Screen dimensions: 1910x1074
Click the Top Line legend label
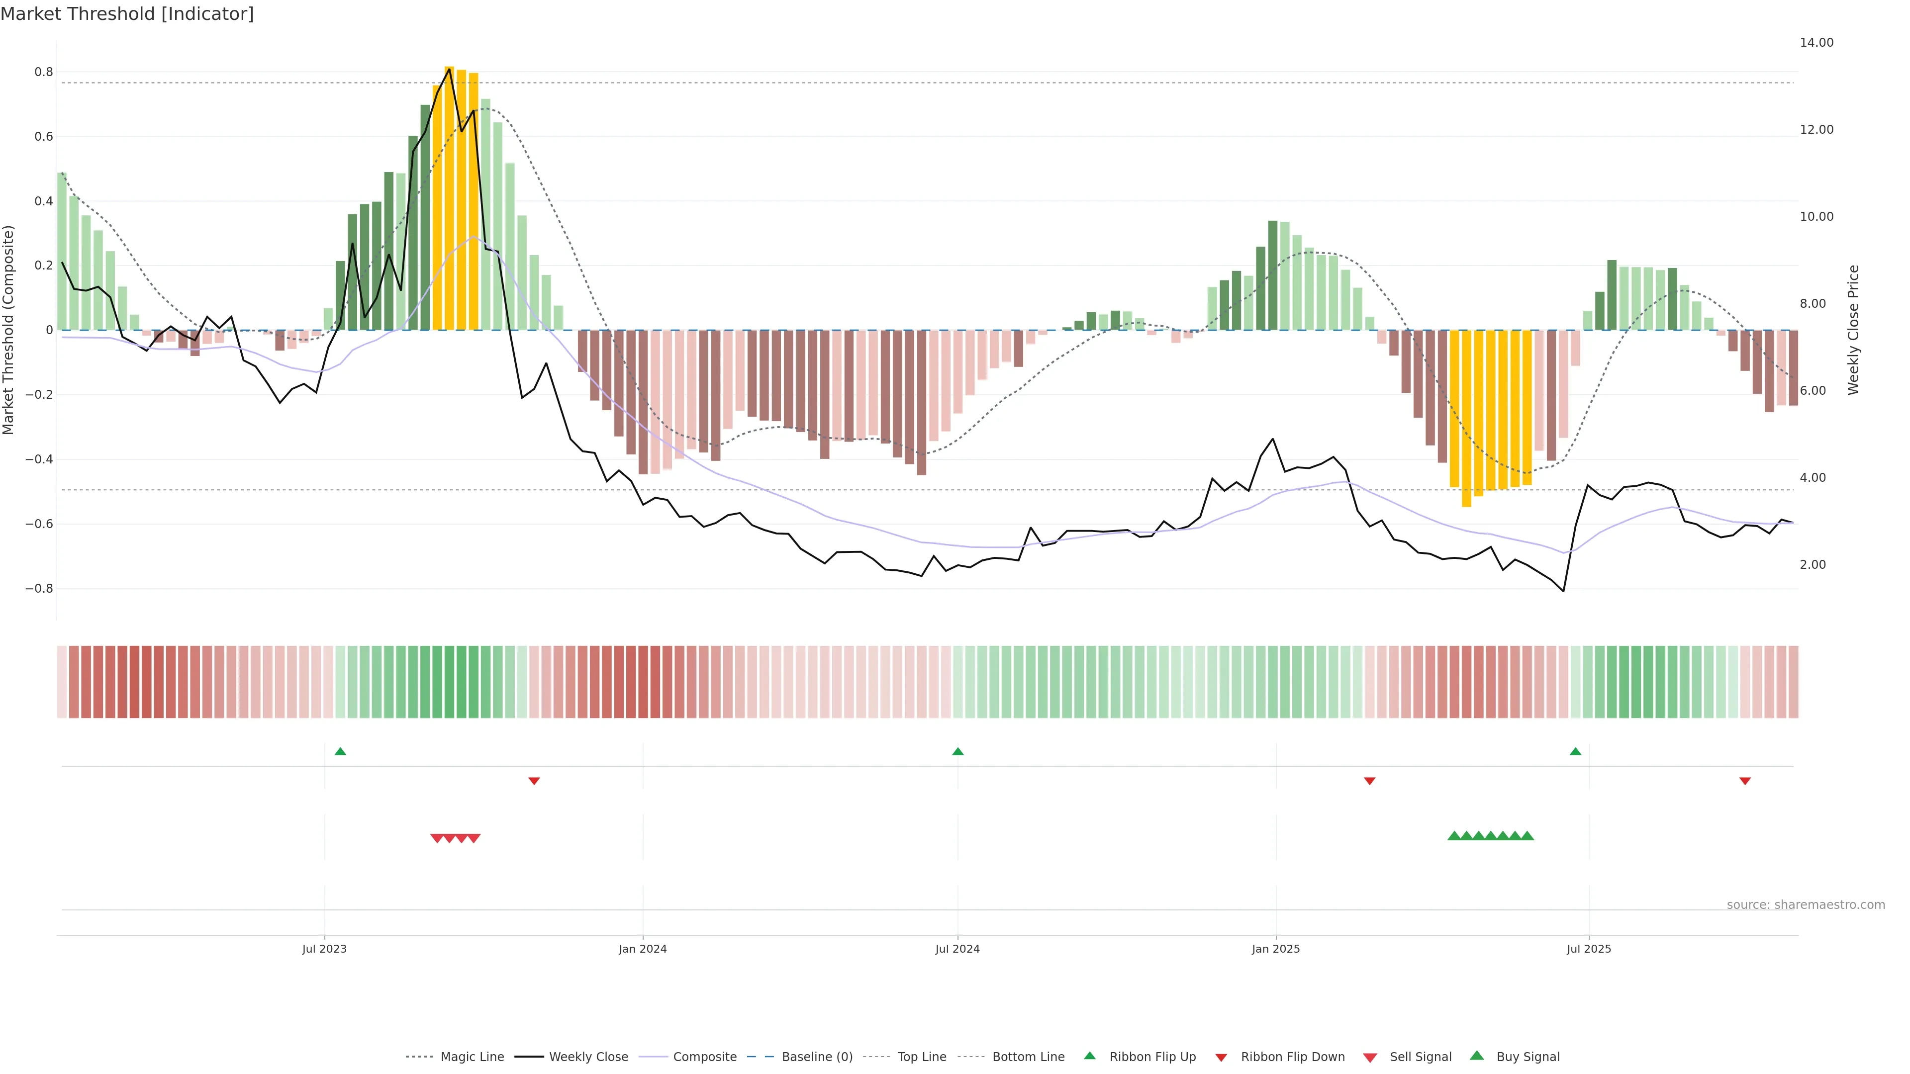(922, 1057)
